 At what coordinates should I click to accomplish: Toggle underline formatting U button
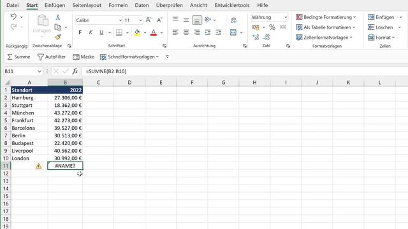pos(101,32)
